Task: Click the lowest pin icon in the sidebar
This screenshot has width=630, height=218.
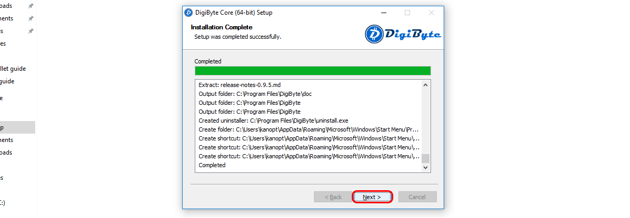Action: click(x=30, y=31)
